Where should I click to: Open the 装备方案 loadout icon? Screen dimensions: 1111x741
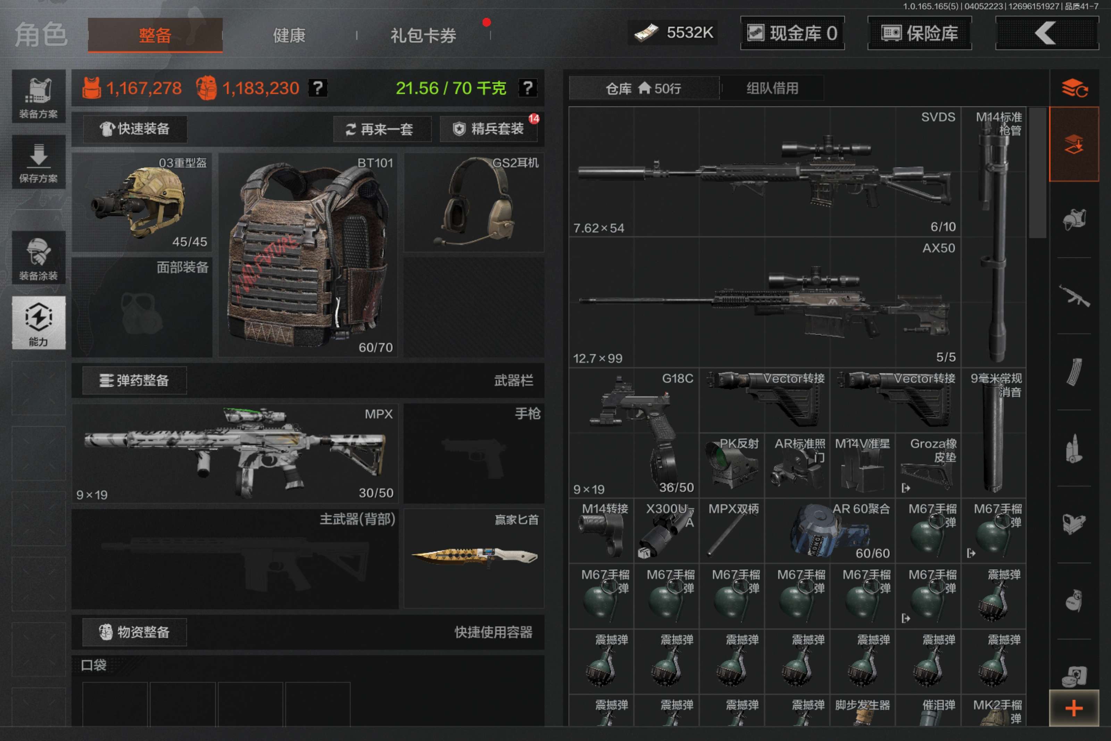[x=38, y=97]
